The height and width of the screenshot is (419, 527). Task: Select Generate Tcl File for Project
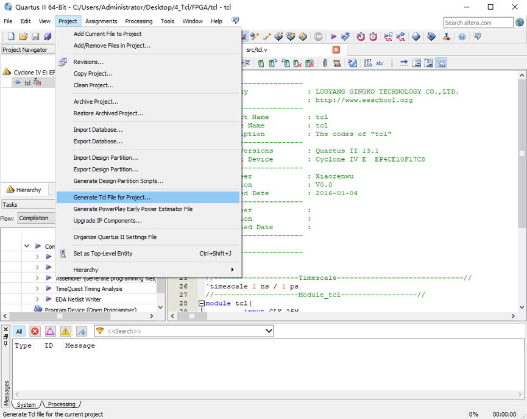(112, 198)
